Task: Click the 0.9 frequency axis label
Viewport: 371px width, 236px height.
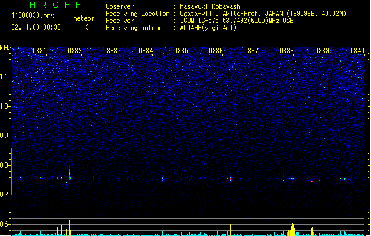Action: [x=5, y=136]
